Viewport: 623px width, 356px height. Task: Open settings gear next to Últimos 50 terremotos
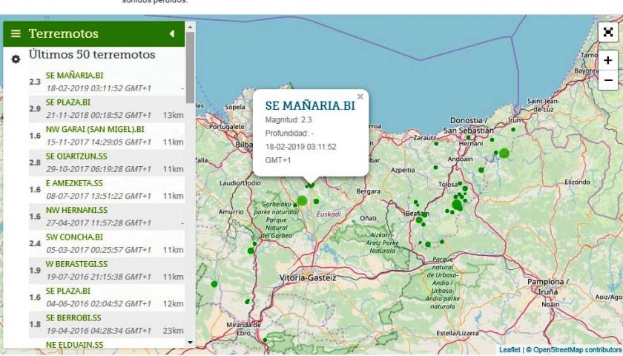tap(16, 59)
